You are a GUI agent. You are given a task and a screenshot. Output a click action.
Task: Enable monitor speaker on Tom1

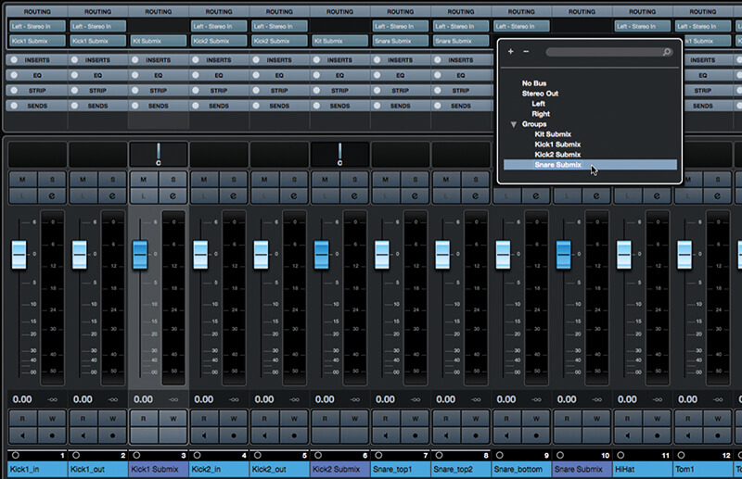tap(688, 435)
